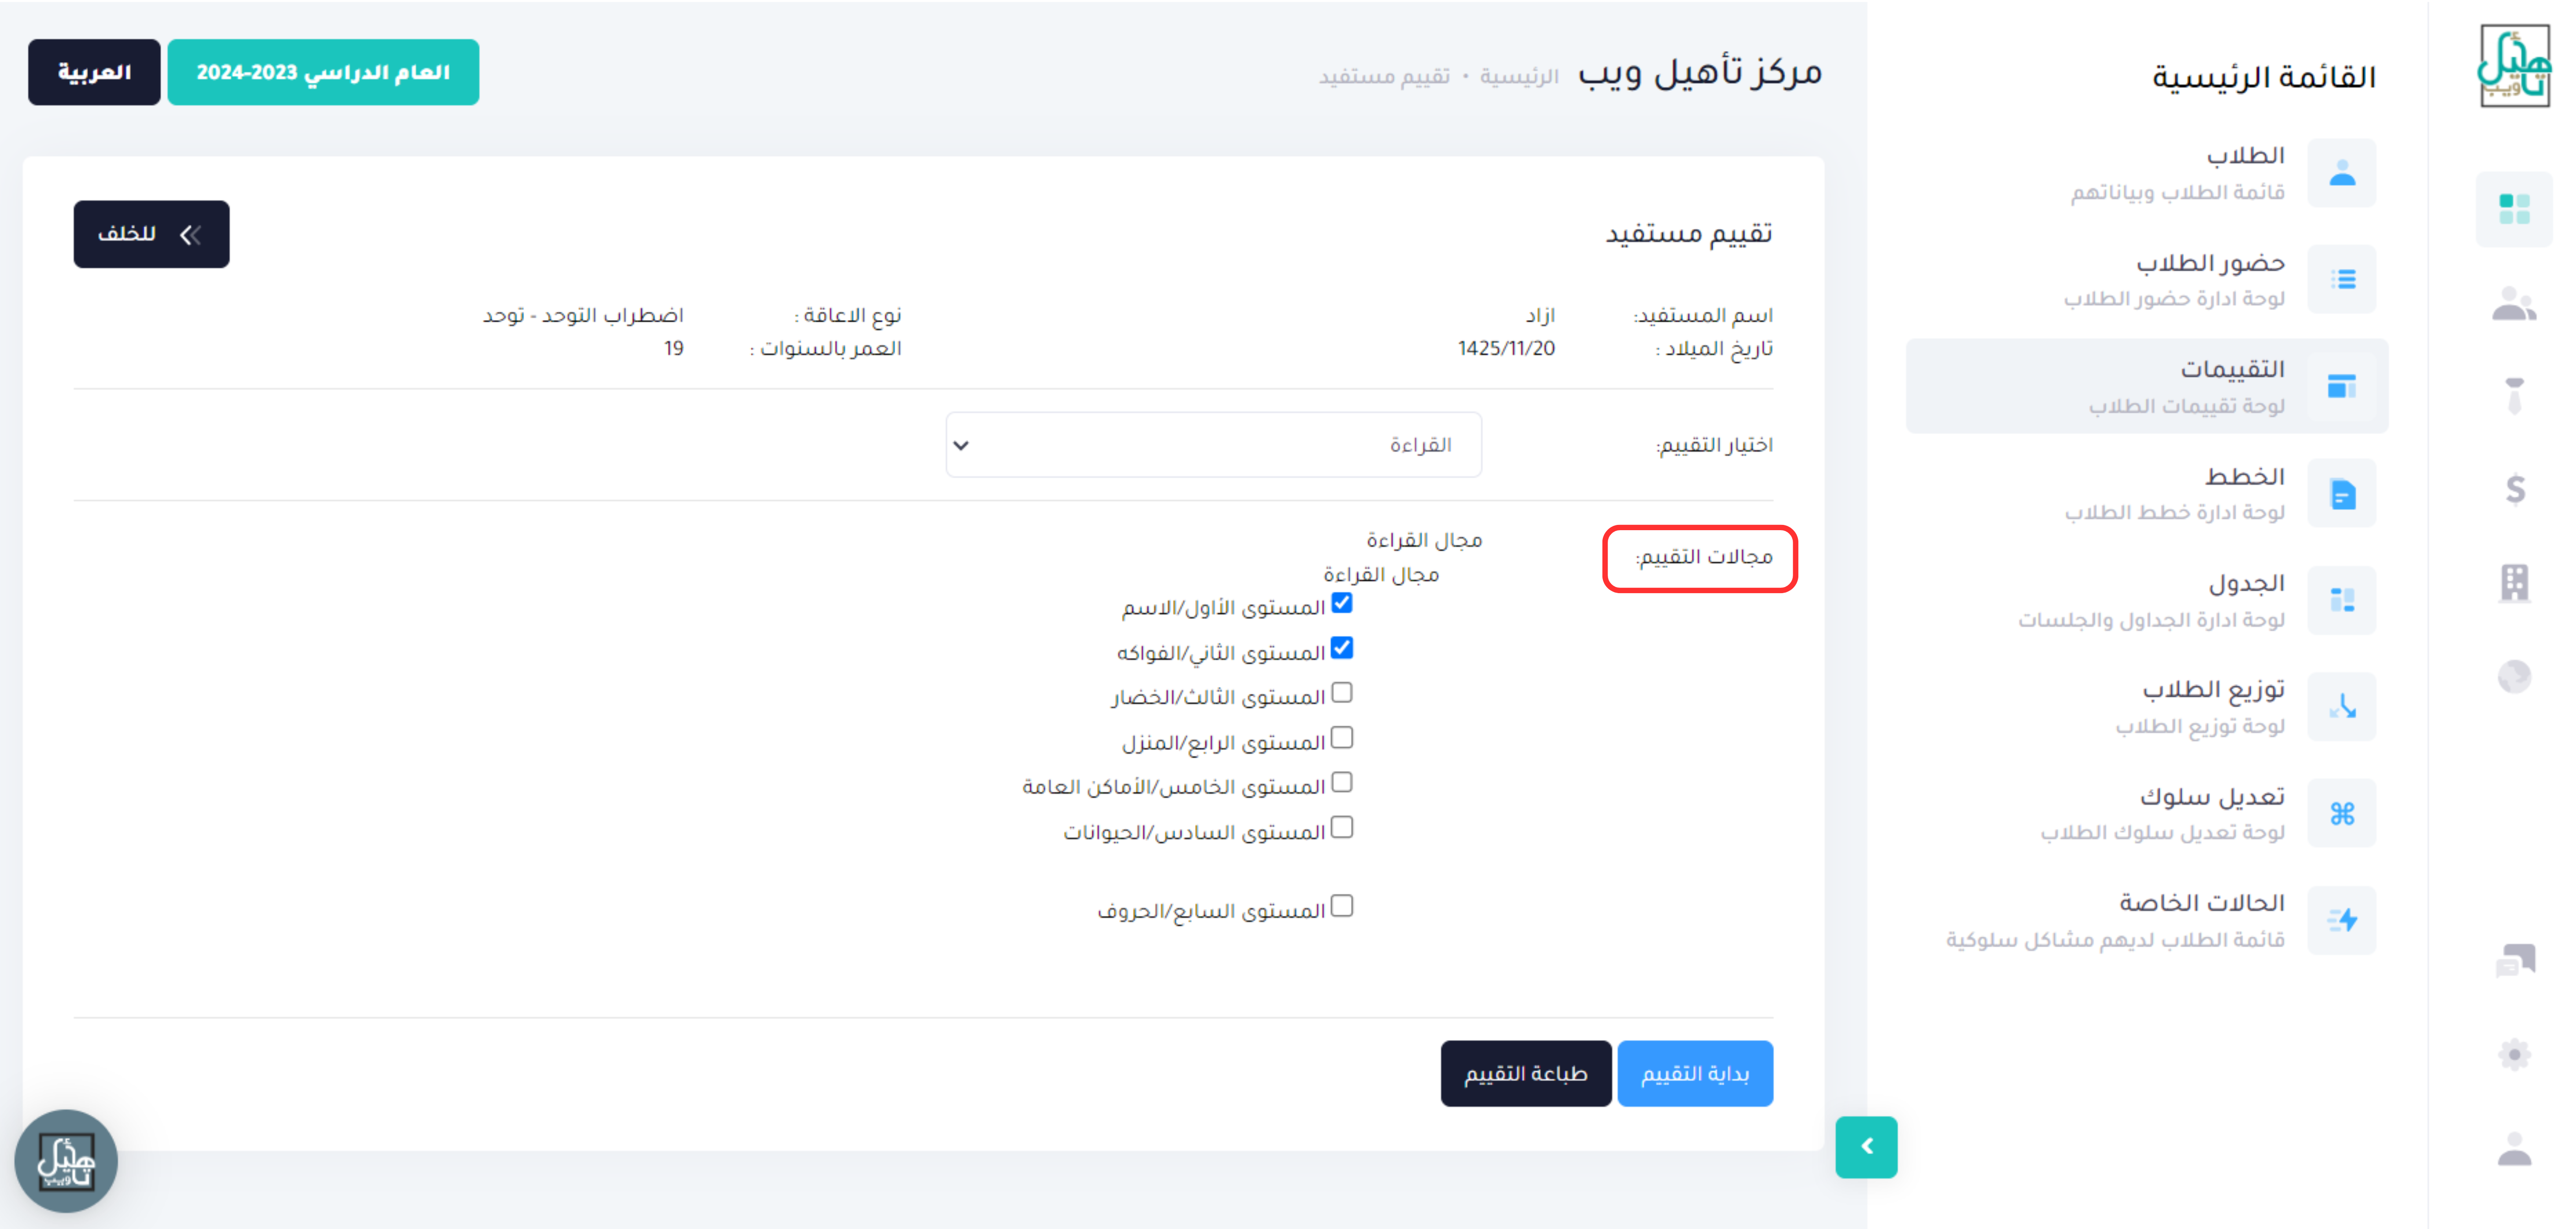Uncheck المستوى الثاني/الفواكه checkbox
2576x1229 pixels.
[1342, 648]
